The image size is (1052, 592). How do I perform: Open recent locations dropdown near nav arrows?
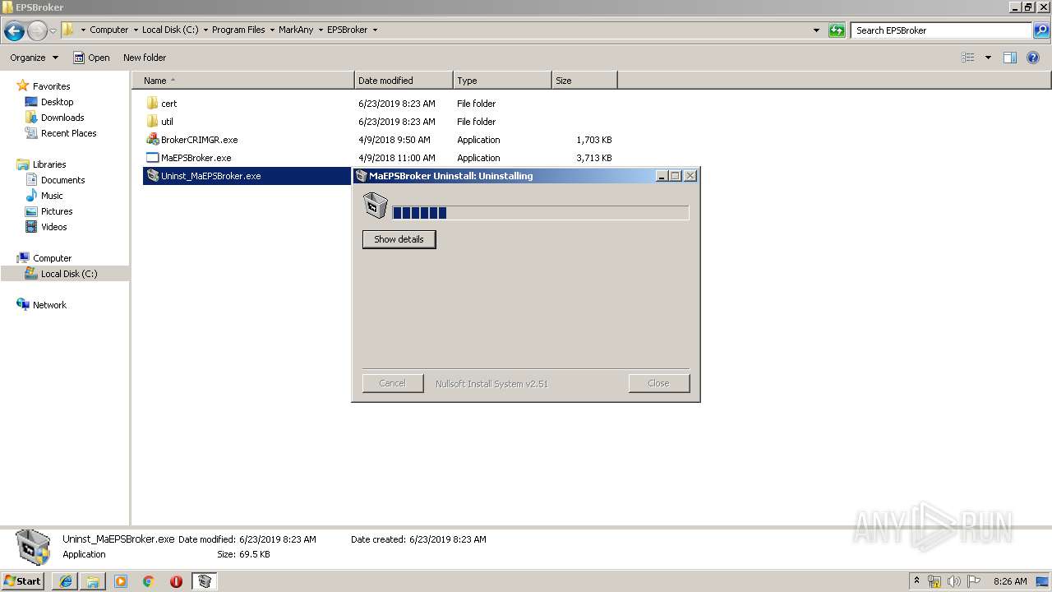point(53,31)
